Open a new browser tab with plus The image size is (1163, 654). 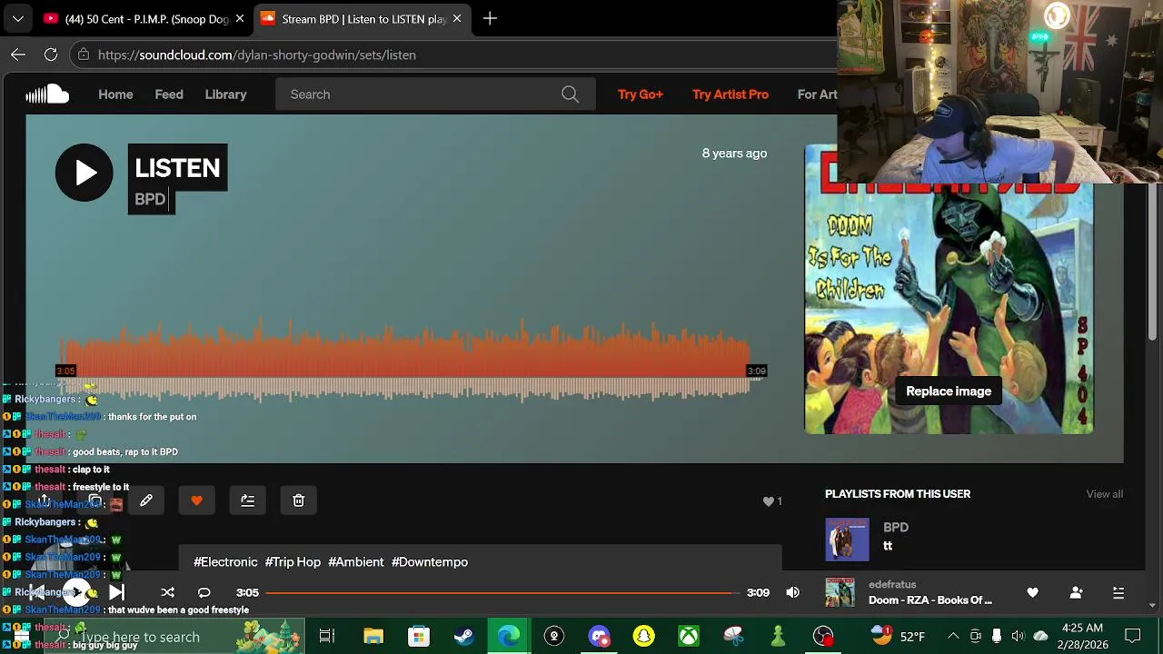pos(490,18)
